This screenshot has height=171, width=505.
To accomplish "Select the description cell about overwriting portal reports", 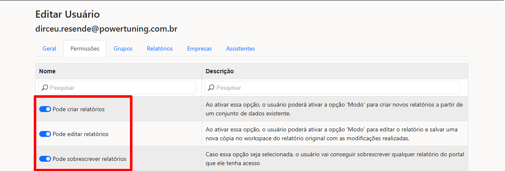I will pyautogui.click(x=335, y=159).
